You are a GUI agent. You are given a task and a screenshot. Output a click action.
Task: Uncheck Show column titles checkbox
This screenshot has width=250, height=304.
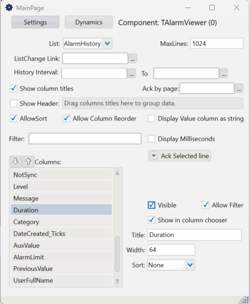click(x=13, y=88)
